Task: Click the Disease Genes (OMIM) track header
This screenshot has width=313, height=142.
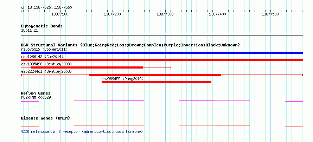Action: (45, 118)
